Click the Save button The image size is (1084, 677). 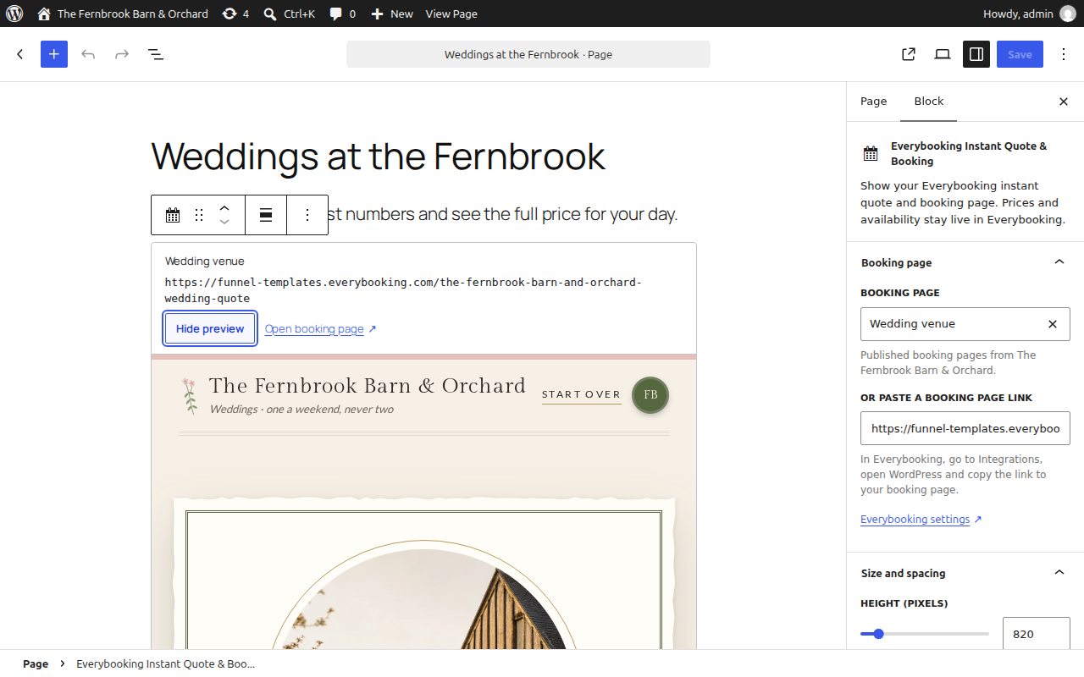tap(1020, 54)
